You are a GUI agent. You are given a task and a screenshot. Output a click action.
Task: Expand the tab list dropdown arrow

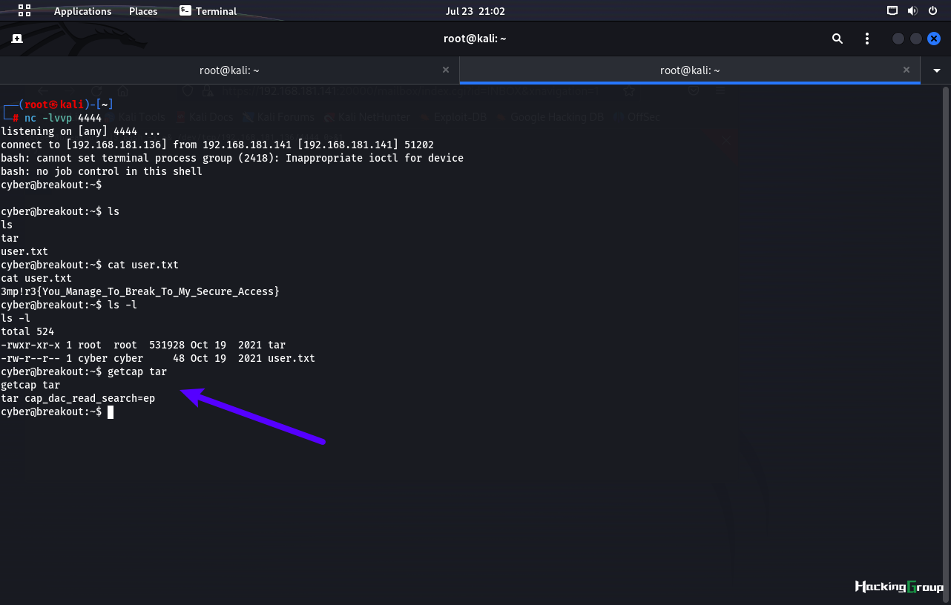point(937,70)
